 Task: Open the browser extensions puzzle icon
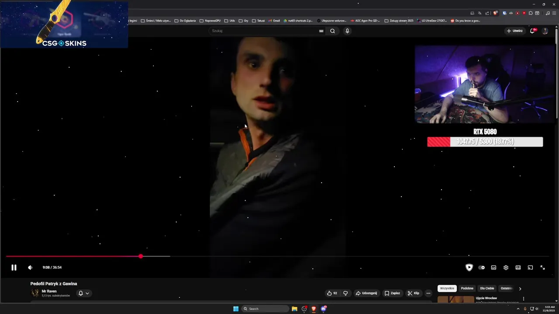click(x=531, y=13)
